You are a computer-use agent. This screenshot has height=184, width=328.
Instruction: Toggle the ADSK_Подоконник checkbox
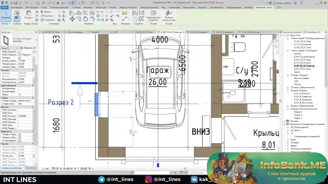(x=19, y=52)
